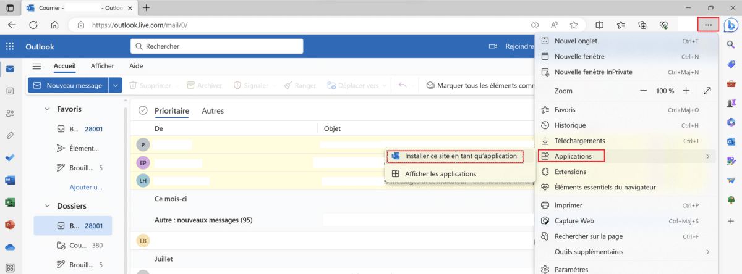
Task: Open the People contacts icon in sidebar
Action: pos(10,113)
